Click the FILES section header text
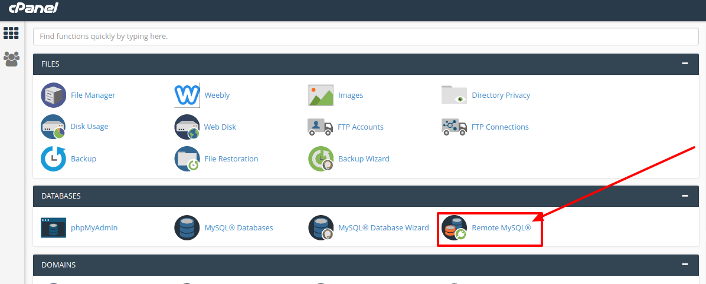The image size is (706, 284). click(50, 64)
